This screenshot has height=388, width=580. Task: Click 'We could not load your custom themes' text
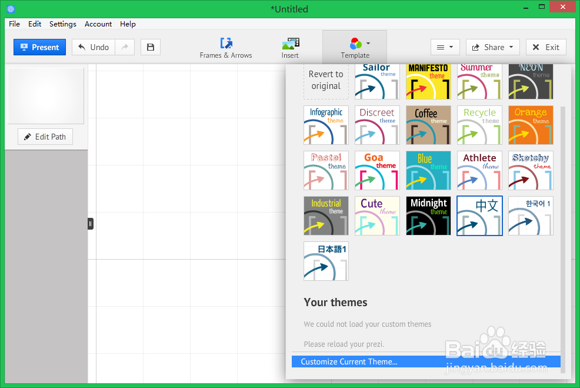(367, 324)
